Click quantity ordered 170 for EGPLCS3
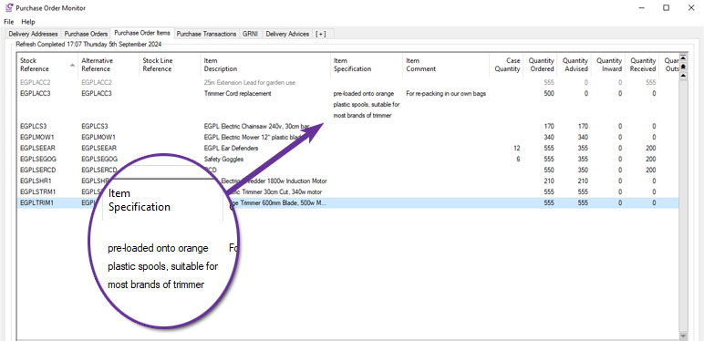Viewport: 704px width, 341px height. [x=549, y=126]
